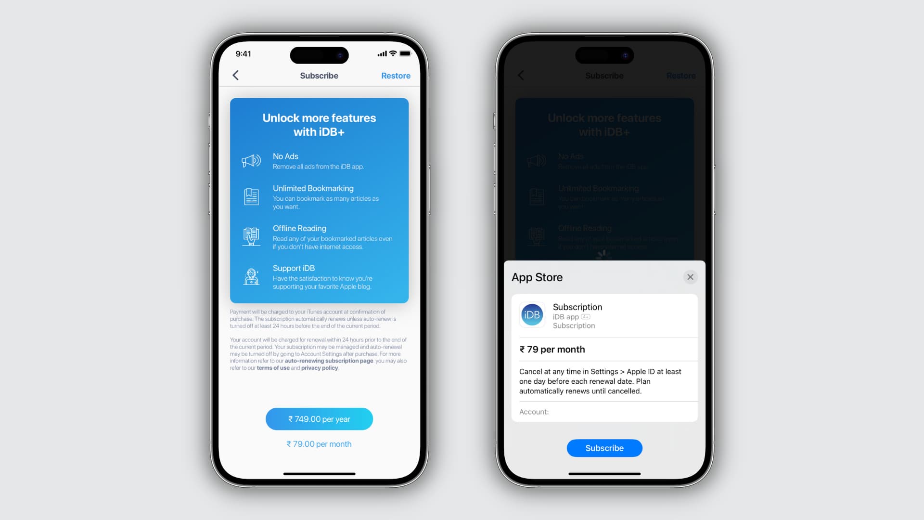Click the Subscribe tab in navigation bar
The image size is (924, 520).
click(x=319, y=76)
